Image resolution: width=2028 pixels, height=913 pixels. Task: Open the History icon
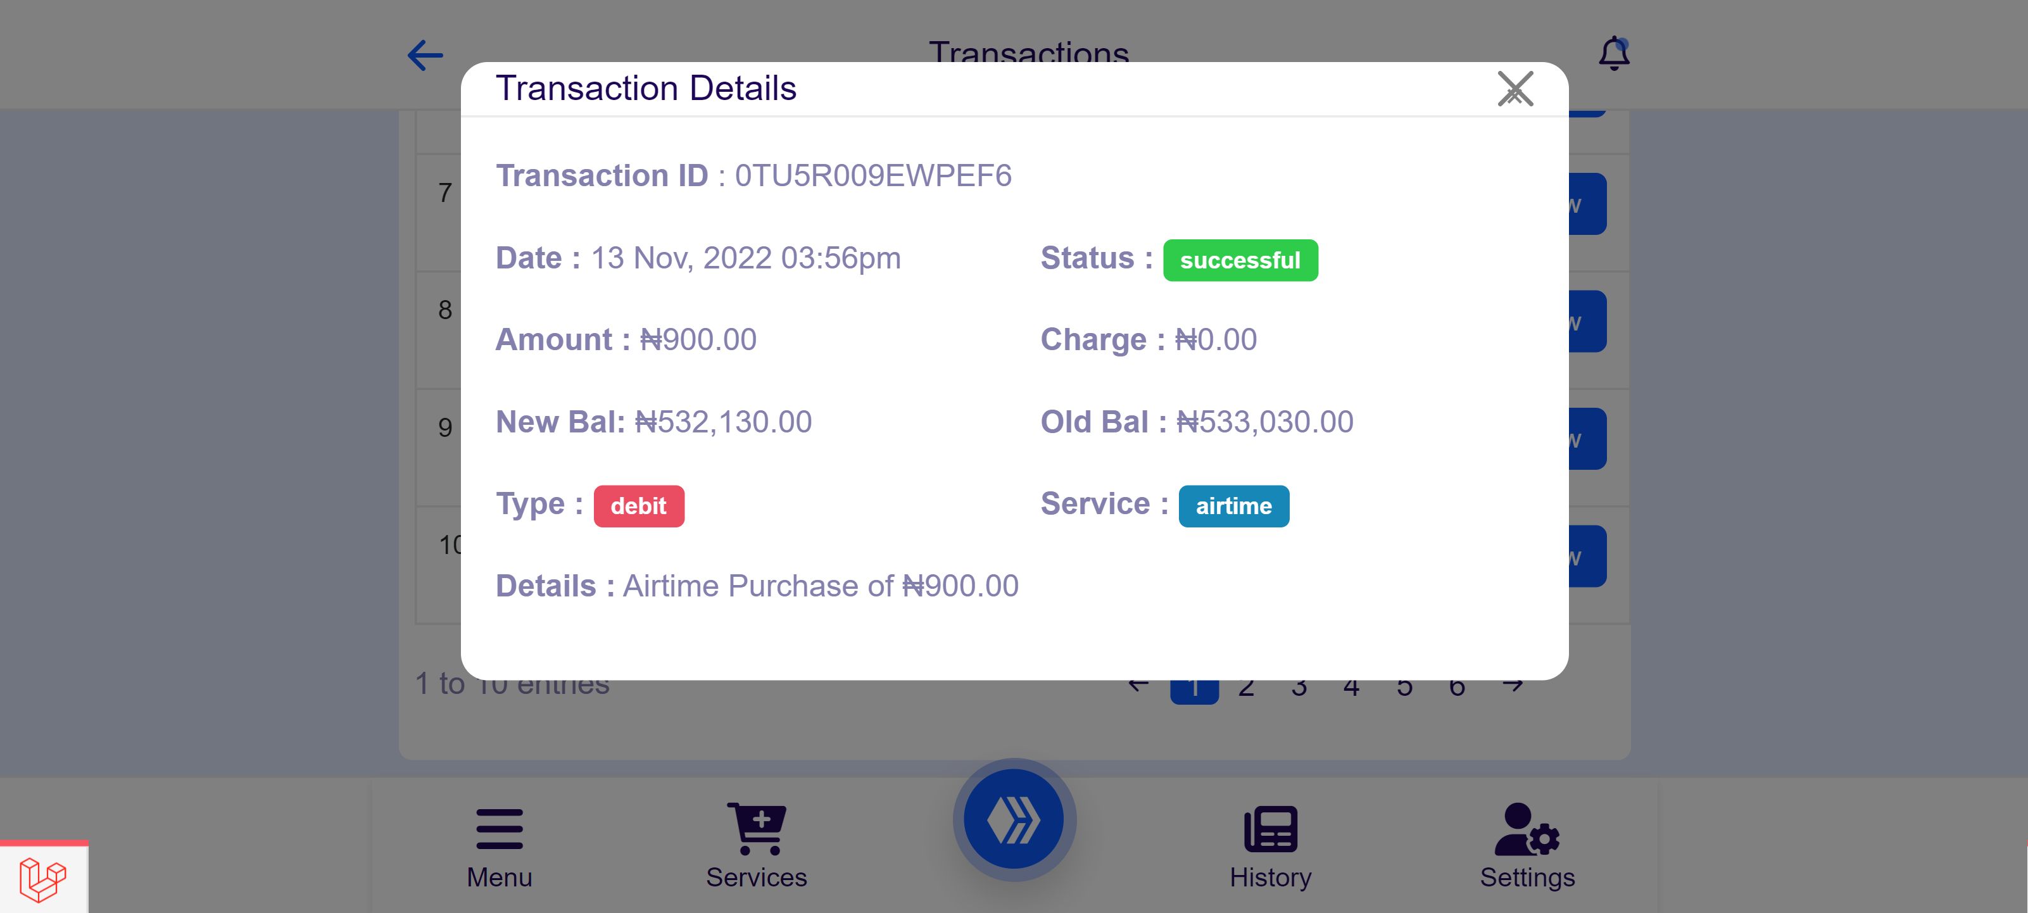coord(1270,828)
